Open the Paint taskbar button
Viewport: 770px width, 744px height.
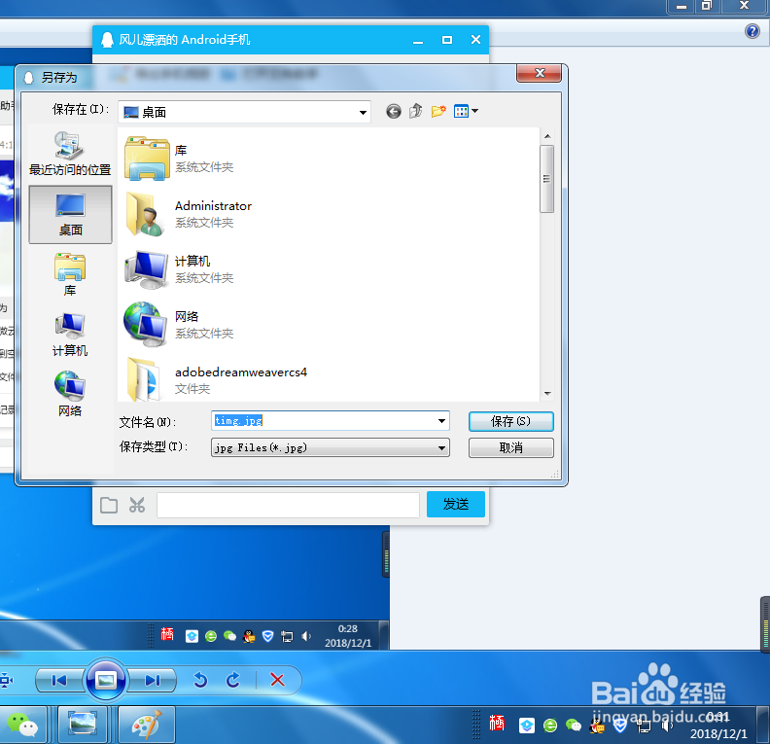tap(147, 725)
